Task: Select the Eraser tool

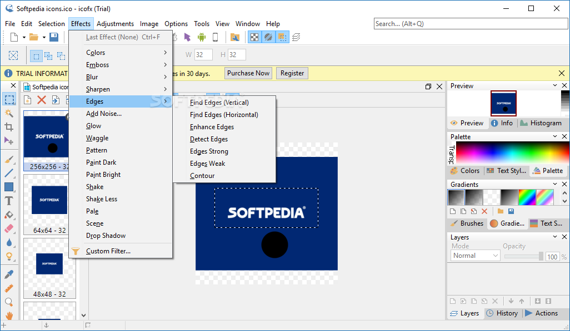Action: 9,228
